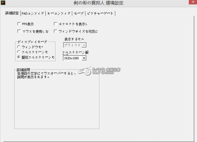The height and width of the screenshot is (142, 197).
Task: Tick the ウィンドウサイズを可変 checkbox
Action: 56,31
